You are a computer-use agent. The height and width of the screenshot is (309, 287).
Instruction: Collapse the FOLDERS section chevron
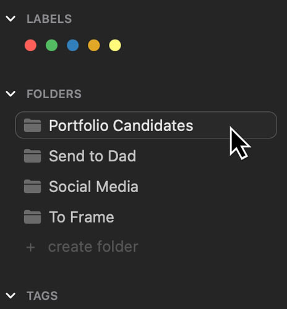click(x=11, y=94)
